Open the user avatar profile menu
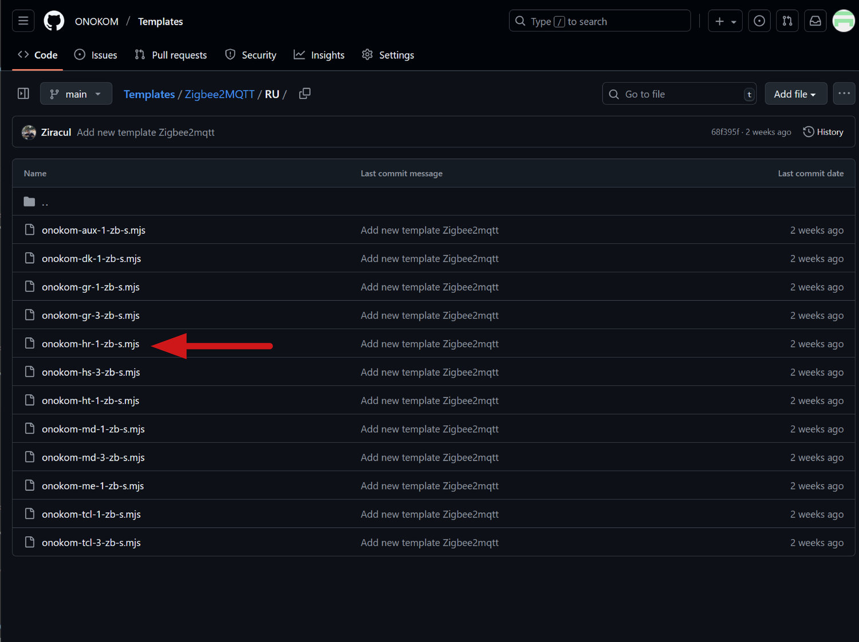This screenshot has width=859, height=642. pos(843,21)
